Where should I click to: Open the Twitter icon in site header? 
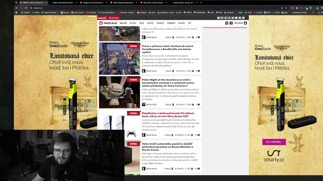click(x=233, y=18)
